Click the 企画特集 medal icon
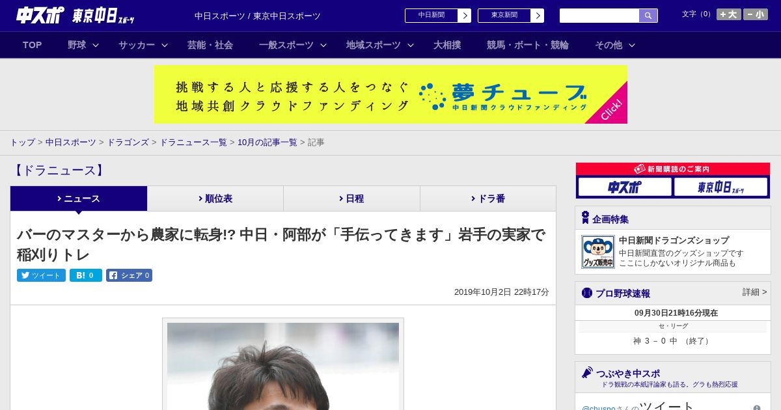 [x=585, y=218]
